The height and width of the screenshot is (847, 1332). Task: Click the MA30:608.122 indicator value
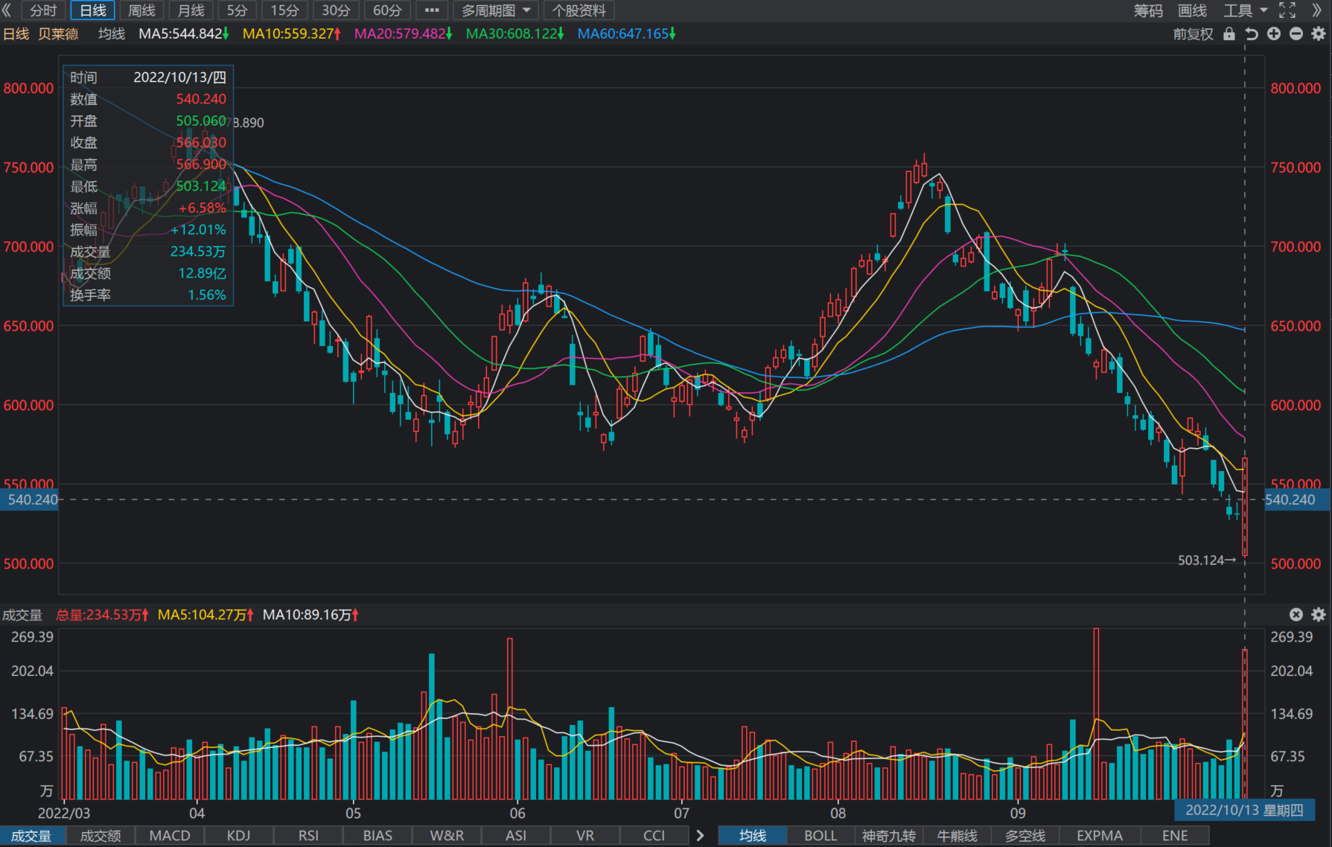[x=515, y=33]
